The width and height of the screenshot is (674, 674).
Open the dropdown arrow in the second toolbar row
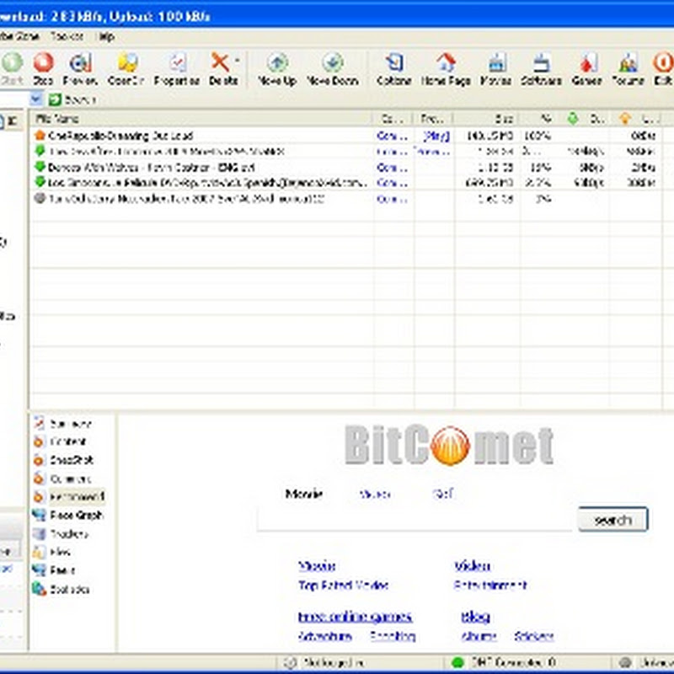coord(36,99)
